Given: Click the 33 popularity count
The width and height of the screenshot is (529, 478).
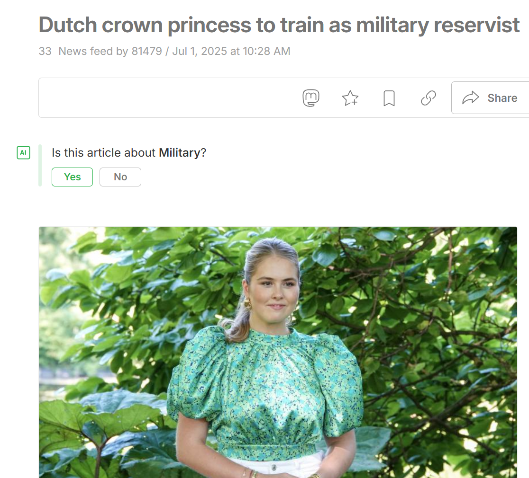Looking at the screenshot, I should (45, 51).
